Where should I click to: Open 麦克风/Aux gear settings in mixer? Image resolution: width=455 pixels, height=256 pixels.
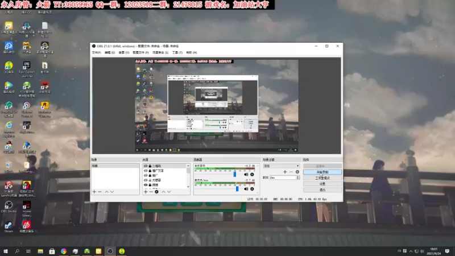pos(252,189)
